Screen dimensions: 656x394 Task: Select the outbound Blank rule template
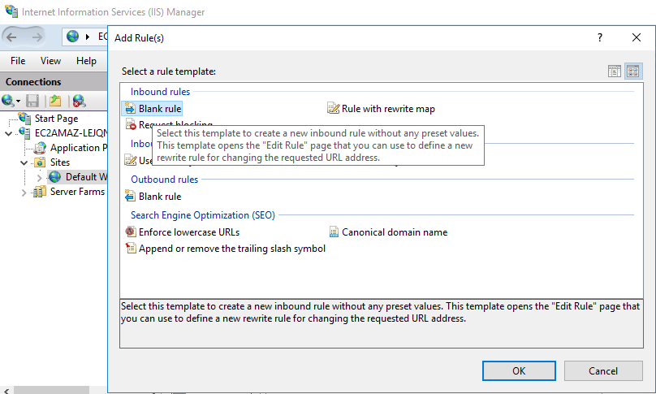tap(159, 196)
